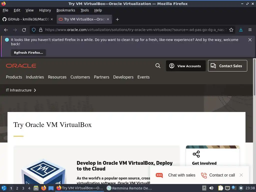Click the VirtualBox cube logo image

click(x=43, y=171)
